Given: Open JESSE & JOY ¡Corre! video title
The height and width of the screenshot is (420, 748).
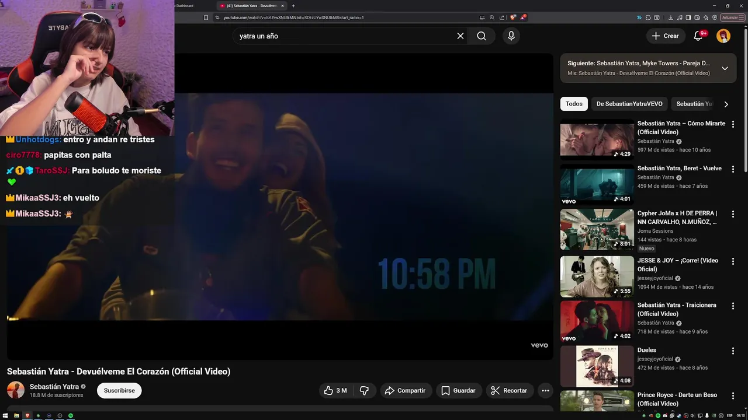Looking at the screenshot, I should (x=678, y=265).
